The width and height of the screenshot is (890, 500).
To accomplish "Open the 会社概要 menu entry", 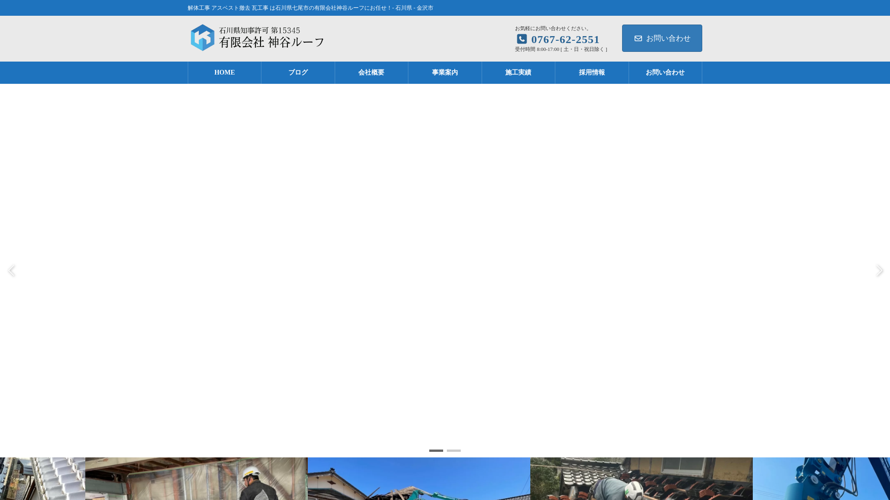I will tap(371, 72).
